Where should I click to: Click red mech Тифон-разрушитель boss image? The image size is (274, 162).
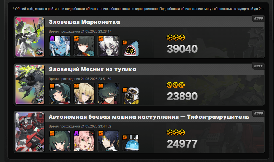30,132
